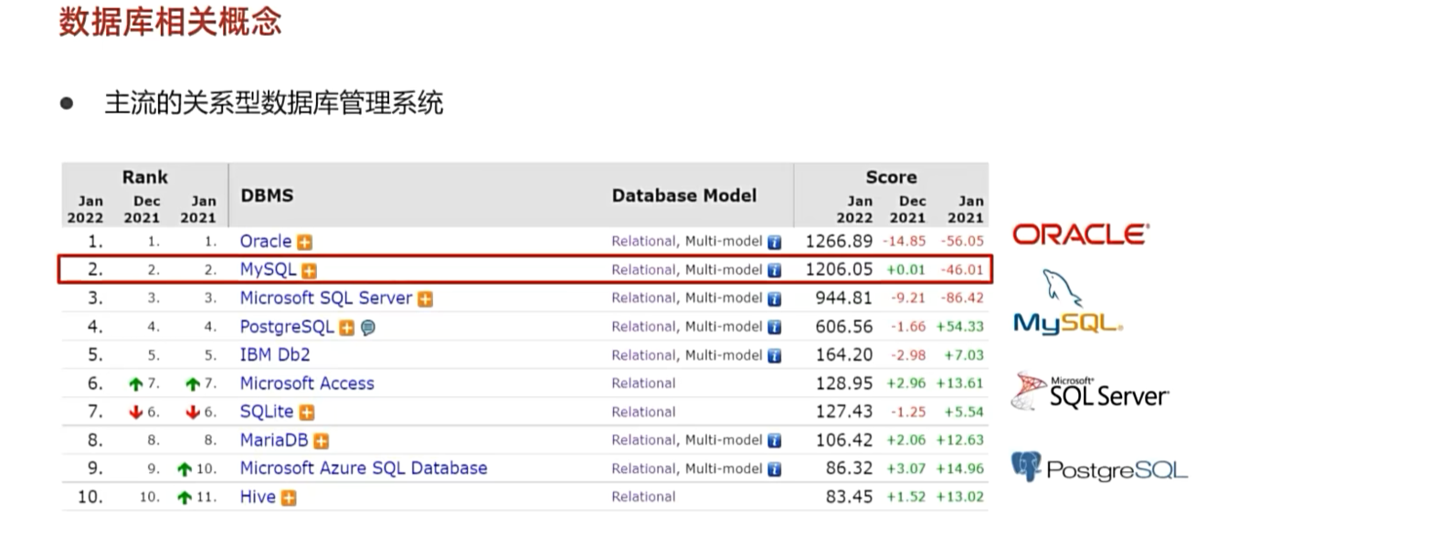Click the +54.33 score change value
This screenshot has height=534, width=1450.
click(960, 326)
